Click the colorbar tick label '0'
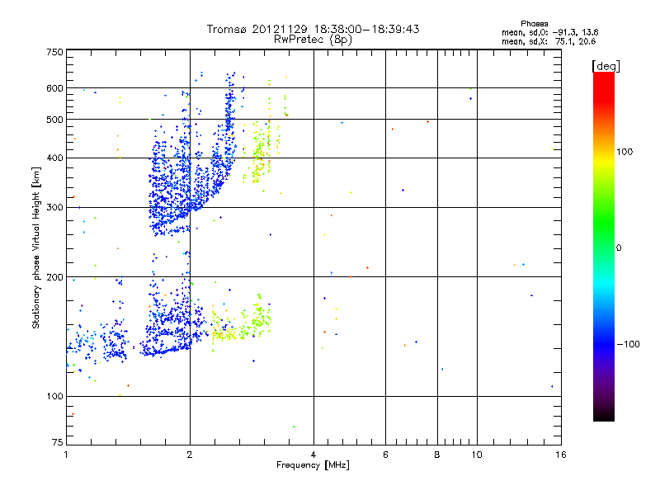This screenshot has height=495, width=660. (619, 248)
